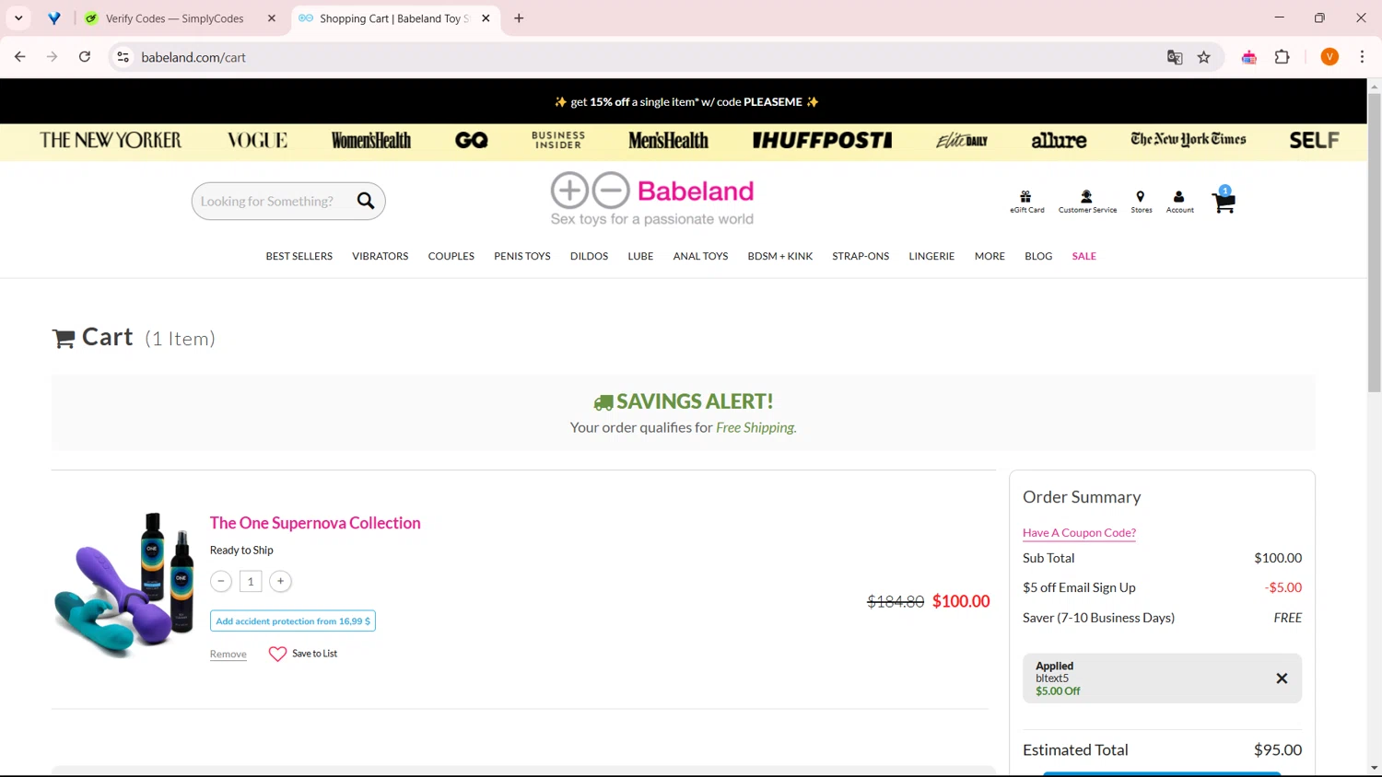The height and width of the screenshot is (777, 1382).
Task: Bookmark this page with star icon
Action: pos(1203,57)
